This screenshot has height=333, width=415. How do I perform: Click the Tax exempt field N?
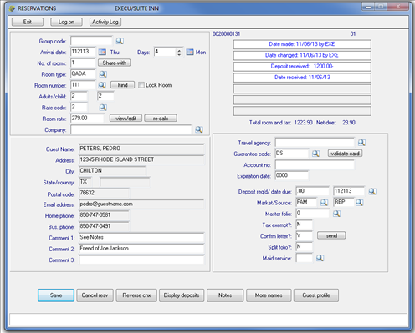click(x=304, y=225)
